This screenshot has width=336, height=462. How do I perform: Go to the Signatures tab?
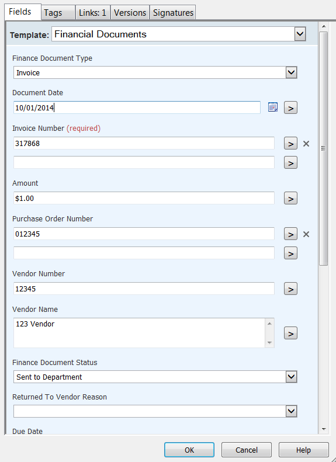173,13
